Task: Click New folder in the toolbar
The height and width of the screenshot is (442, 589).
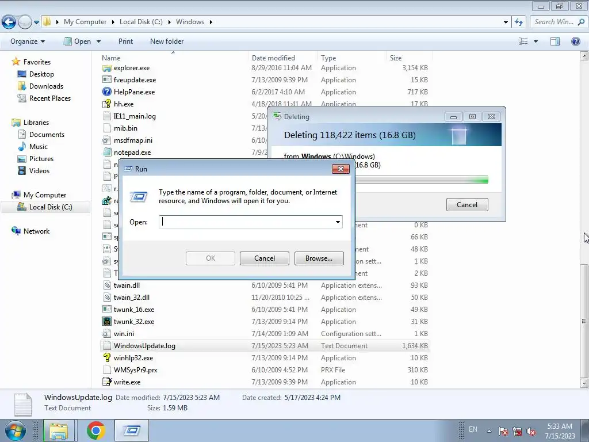Action: click(167, 41)
